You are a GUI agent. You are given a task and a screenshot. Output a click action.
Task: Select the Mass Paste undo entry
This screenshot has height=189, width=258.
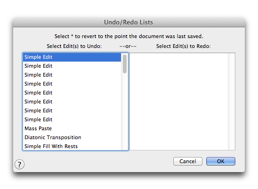click(72, 128)
